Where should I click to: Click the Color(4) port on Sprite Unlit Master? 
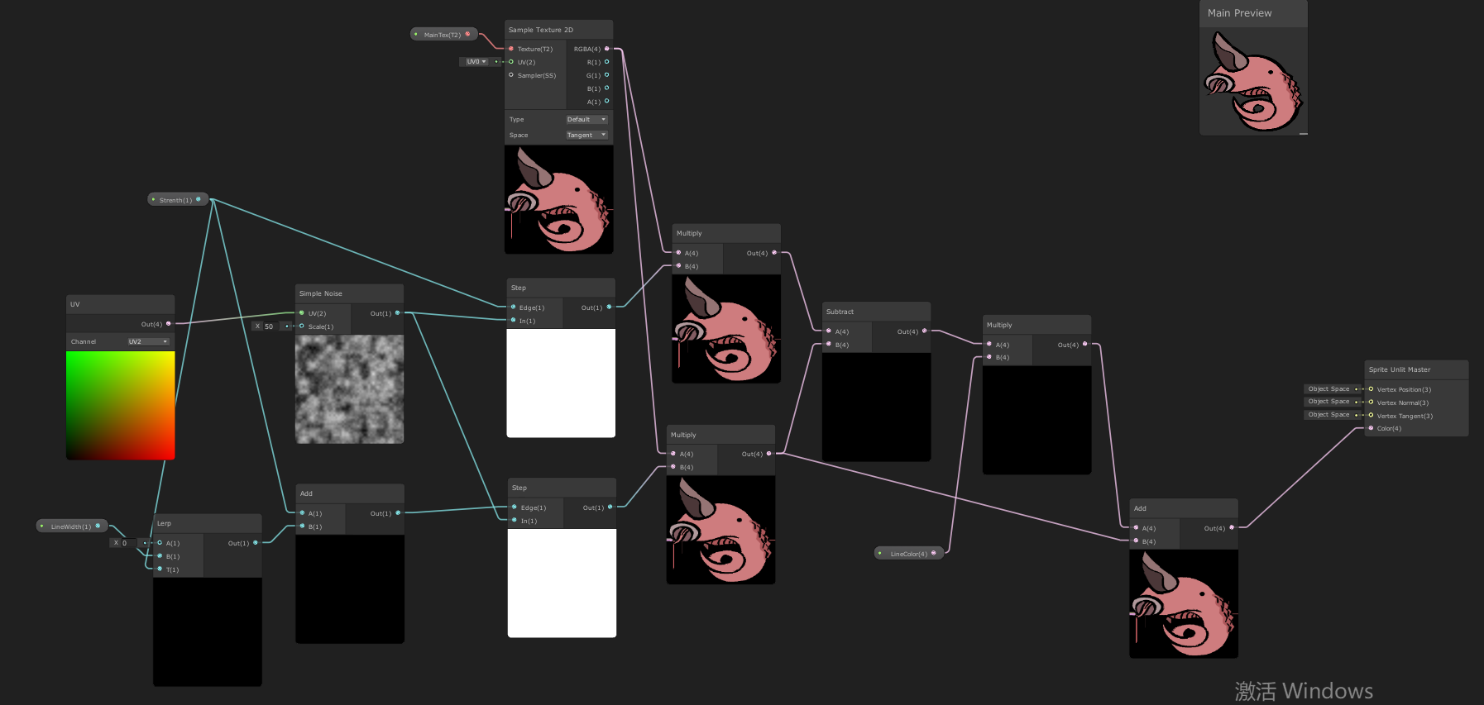1371,428
